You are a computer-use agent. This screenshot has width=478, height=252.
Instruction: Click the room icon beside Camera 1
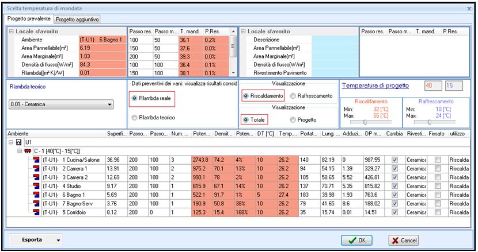(x=37, y=168)
